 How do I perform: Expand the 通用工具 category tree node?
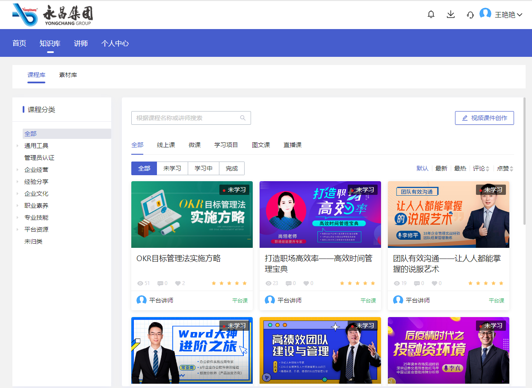(x=18, y=146)
